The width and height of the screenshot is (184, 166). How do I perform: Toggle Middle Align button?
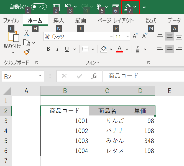pyautogui.click(x=169, y=36)
